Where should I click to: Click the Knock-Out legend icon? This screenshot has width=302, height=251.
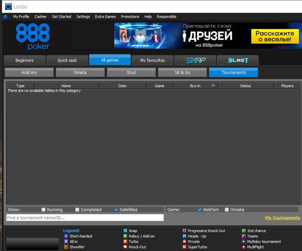tap(125, 247)
